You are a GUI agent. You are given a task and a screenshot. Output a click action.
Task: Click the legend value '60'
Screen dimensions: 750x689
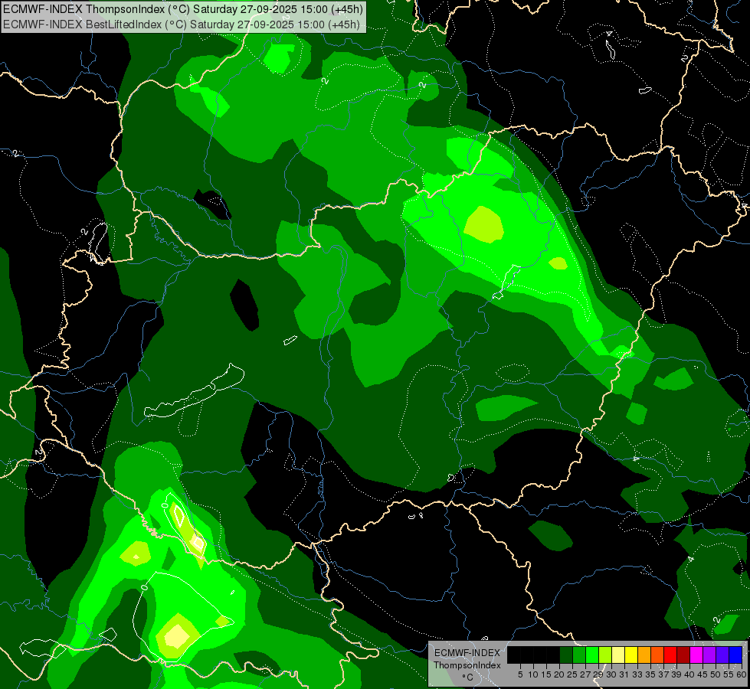[742, 674]
